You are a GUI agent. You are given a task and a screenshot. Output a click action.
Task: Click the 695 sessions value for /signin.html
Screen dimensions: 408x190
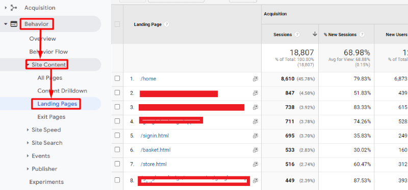(290, 136)
